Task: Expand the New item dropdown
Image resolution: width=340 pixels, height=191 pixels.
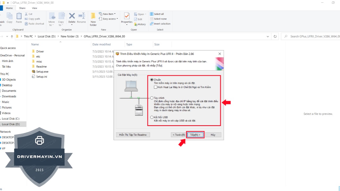Action: (108, 14)
